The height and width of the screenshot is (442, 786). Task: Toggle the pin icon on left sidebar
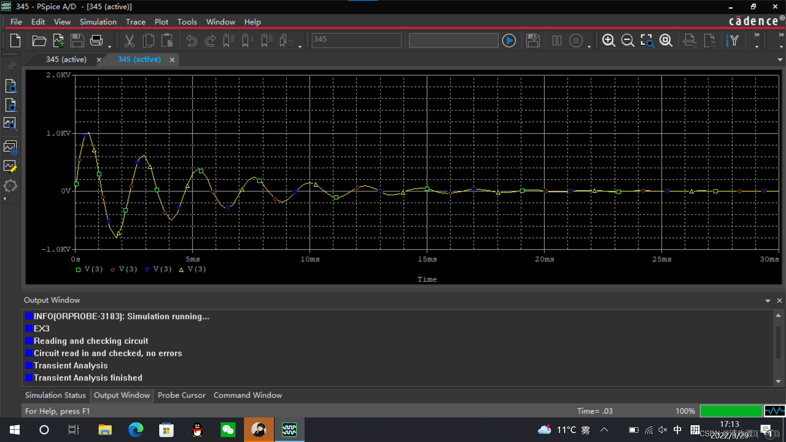tap(11, 66)
